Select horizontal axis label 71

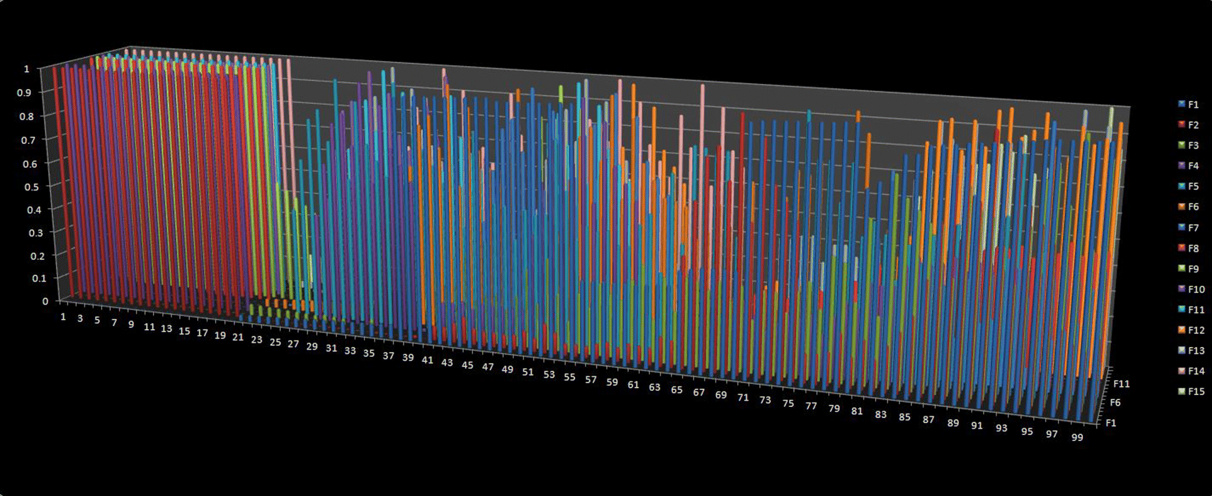point(742,398)
